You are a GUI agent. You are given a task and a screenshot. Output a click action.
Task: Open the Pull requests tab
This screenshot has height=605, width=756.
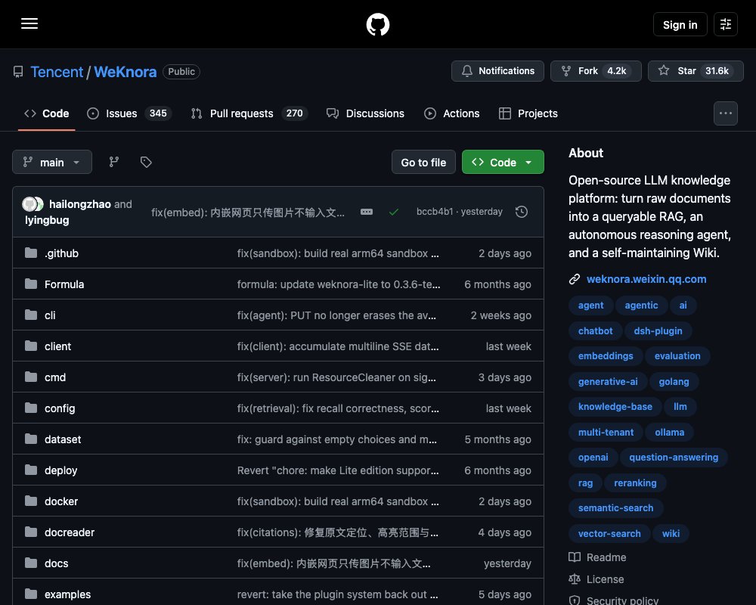point(249,113)
